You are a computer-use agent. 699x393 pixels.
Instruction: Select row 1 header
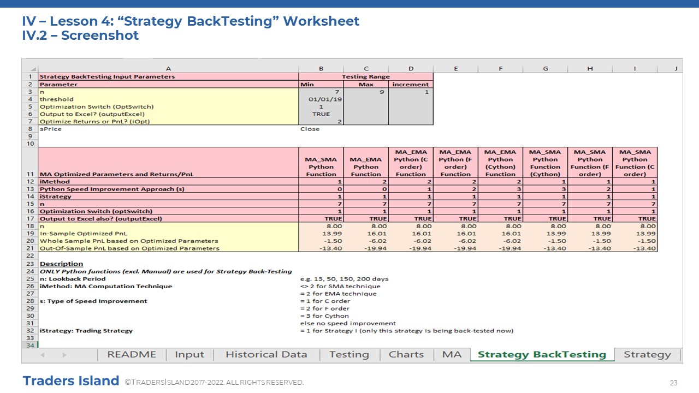tap(30, 77)
